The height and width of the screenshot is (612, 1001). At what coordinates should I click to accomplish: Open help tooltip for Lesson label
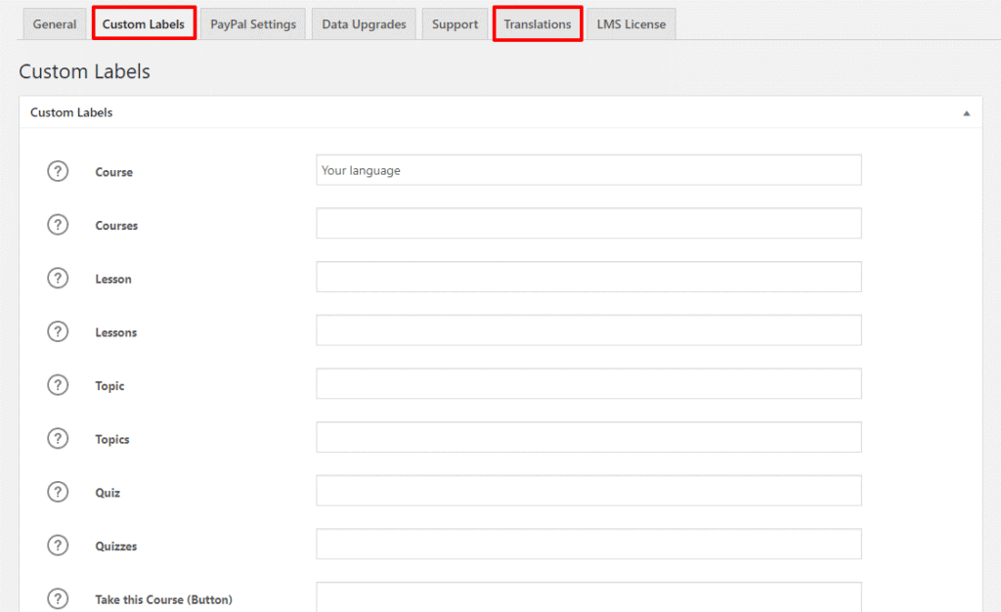pyautogui.click(x=58, y=279)
